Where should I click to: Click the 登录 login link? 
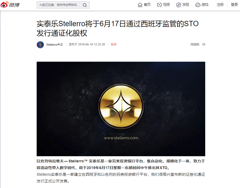tap(234, 5)
